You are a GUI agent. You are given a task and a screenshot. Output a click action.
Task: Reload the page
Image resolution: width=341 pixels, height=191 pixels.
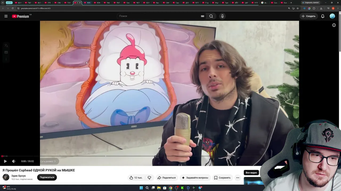(x=13, y=8)
